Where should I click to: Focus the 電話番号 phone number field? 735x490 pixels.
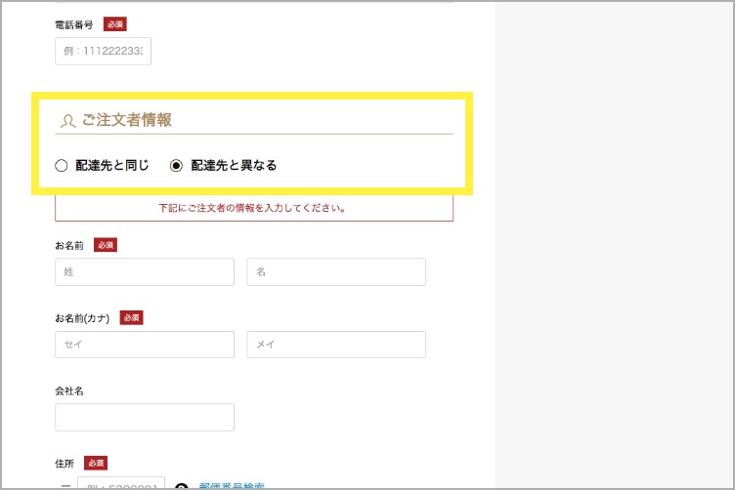click(x=103, y=52)
